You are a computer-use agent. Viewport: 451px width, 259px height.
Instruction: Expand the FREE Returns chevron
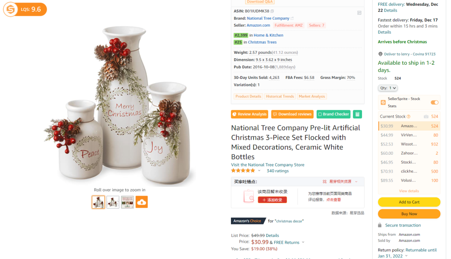click(303, 242)
